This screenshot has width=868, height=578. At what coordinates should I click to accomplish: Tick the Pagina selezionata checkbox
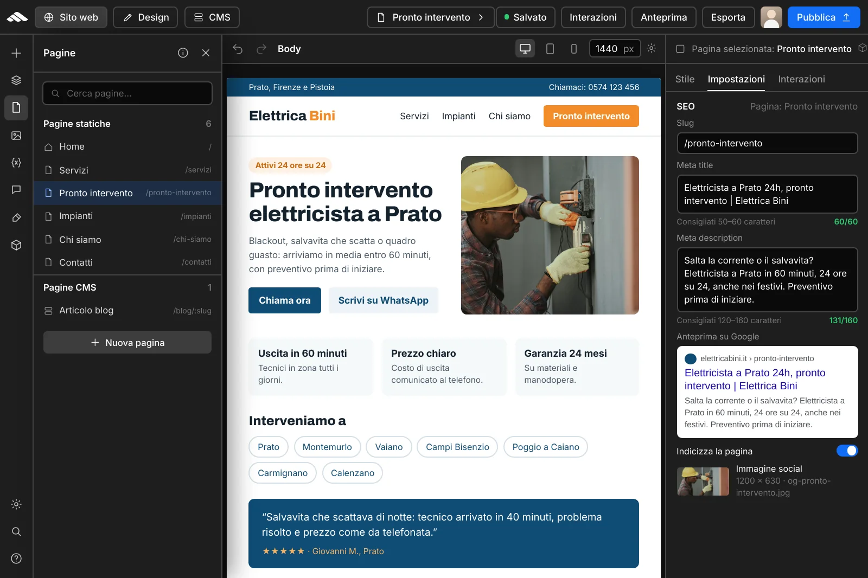(x=680, y=49)
